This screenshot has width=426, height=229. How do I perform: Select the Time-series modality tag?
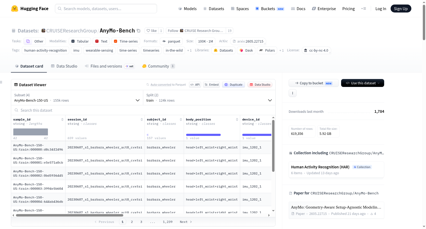pos(126,41)
